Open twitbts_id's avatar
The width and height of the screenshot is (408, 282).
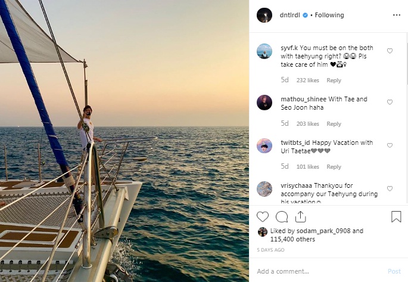coord(264,145)
